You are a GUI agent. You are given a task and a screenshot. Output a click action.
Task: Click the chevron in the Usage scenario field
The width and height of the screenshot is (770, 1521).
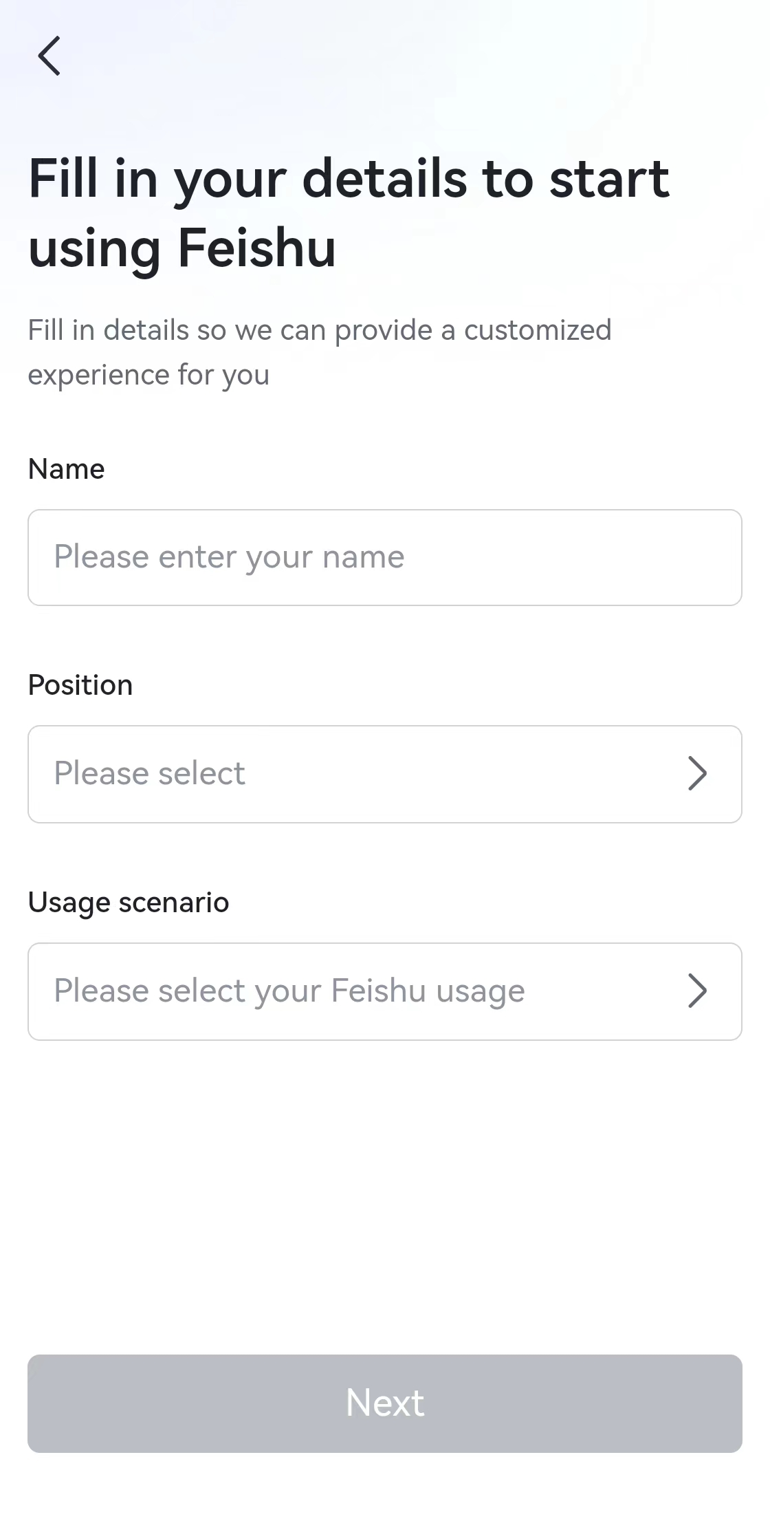coord(696,991)
